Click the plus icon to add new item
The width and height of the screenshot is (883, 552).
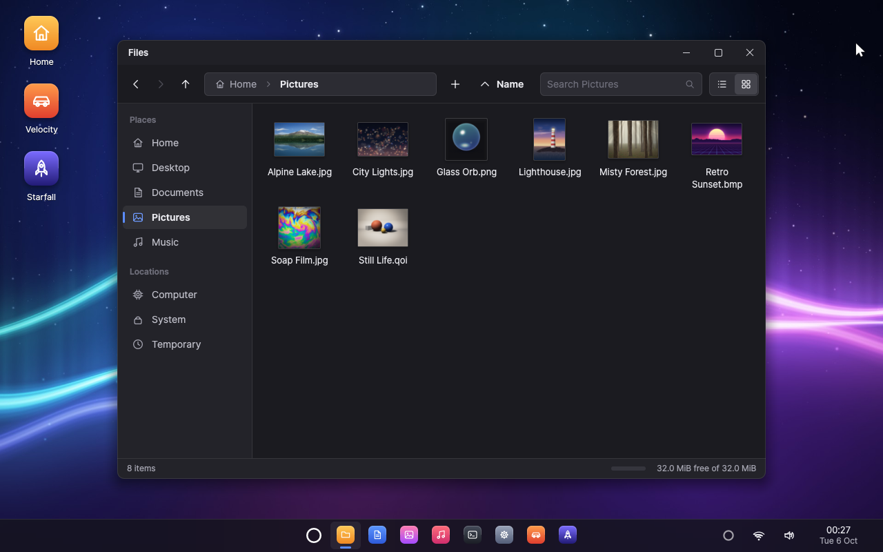pos(455,84)
